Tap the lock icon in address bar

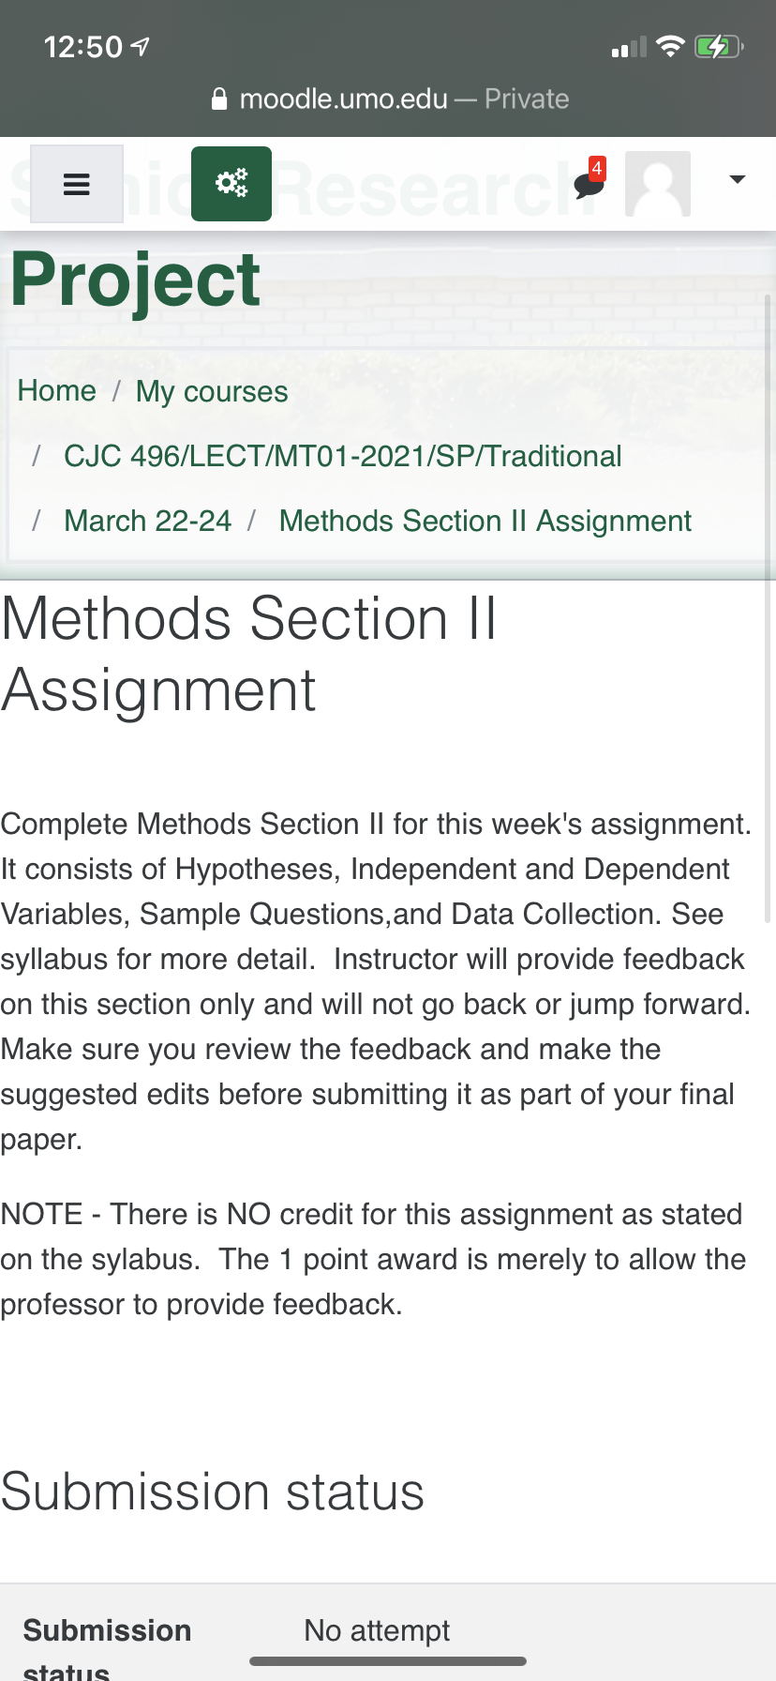tap(219, 99)
